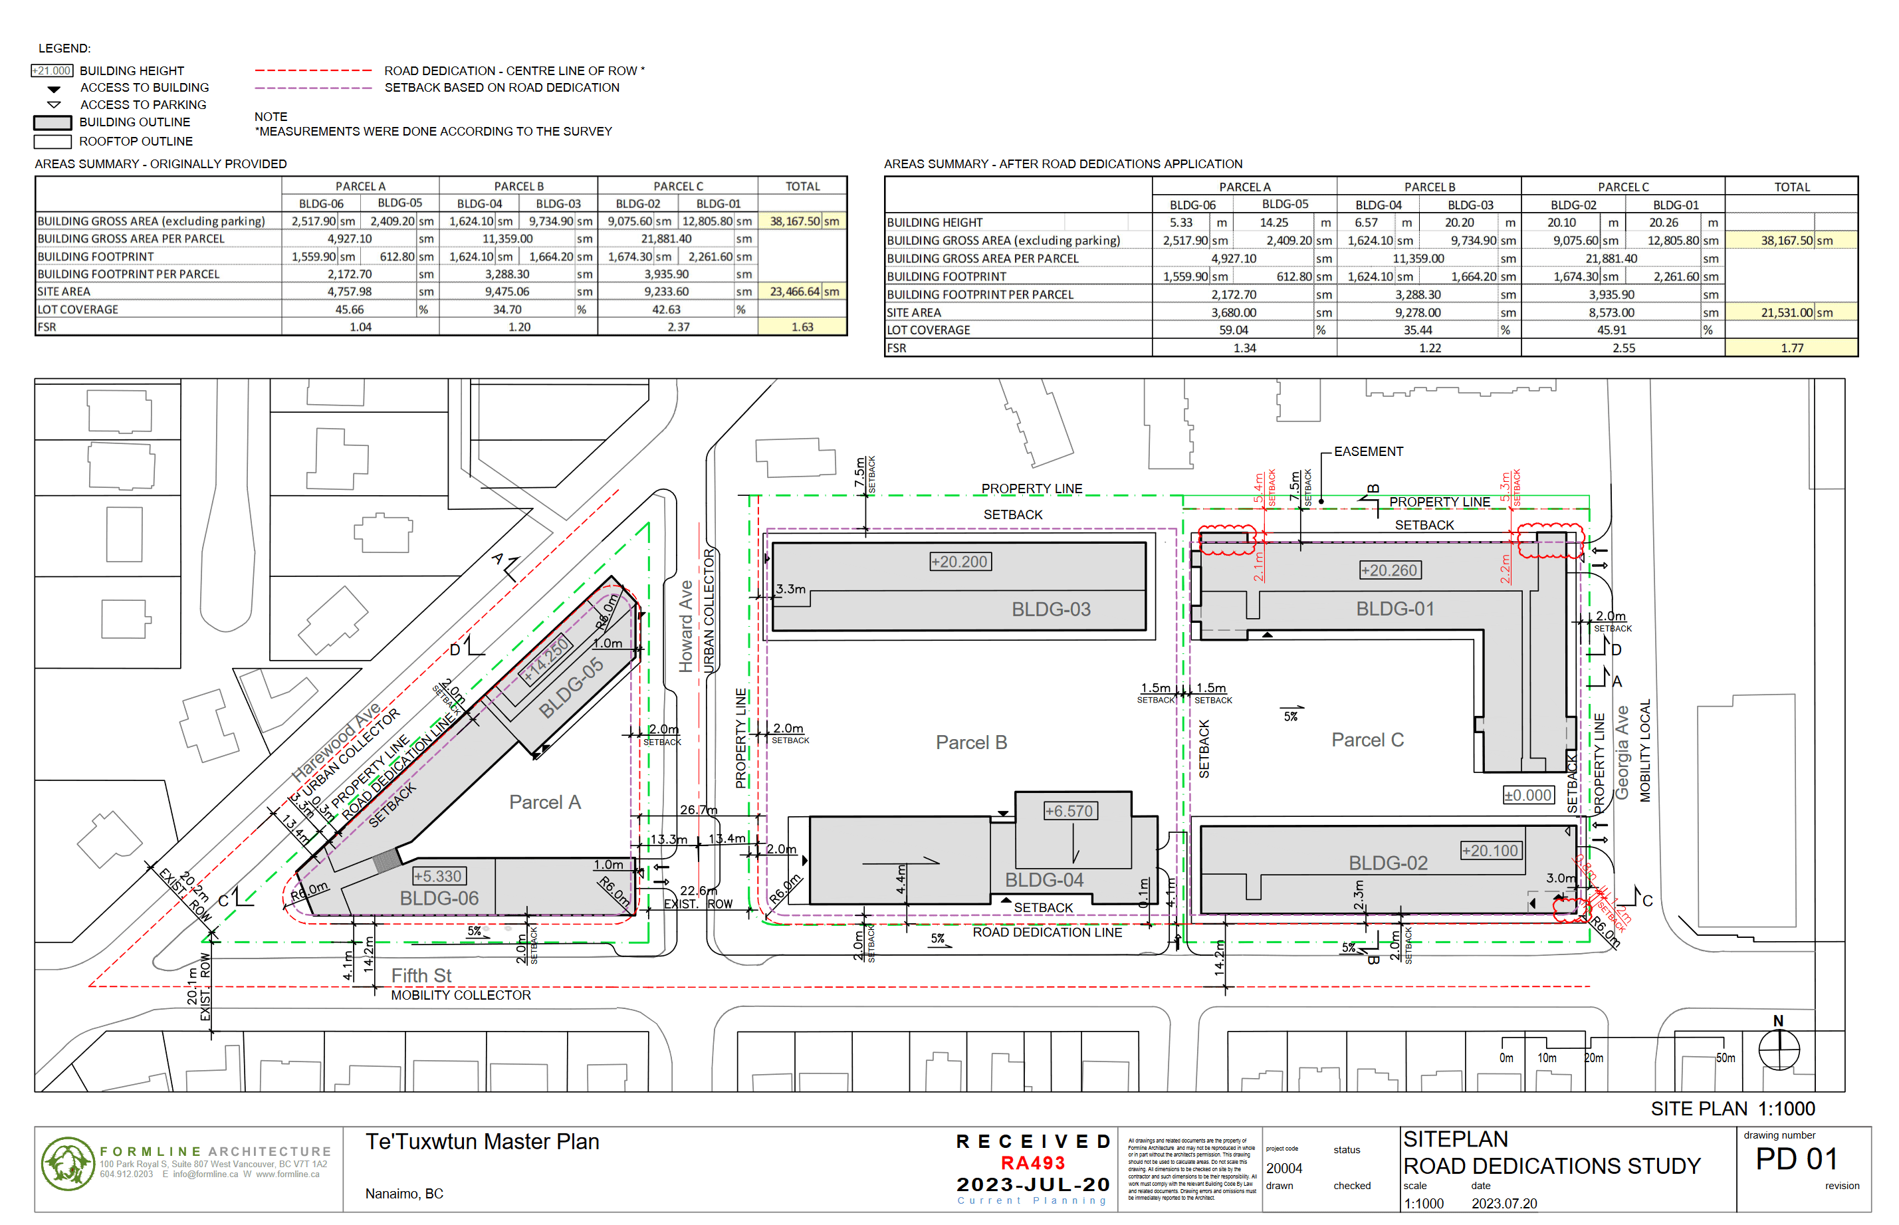
Task: Click the purple dashed setback legend line
Action: (x=313, y=88)
